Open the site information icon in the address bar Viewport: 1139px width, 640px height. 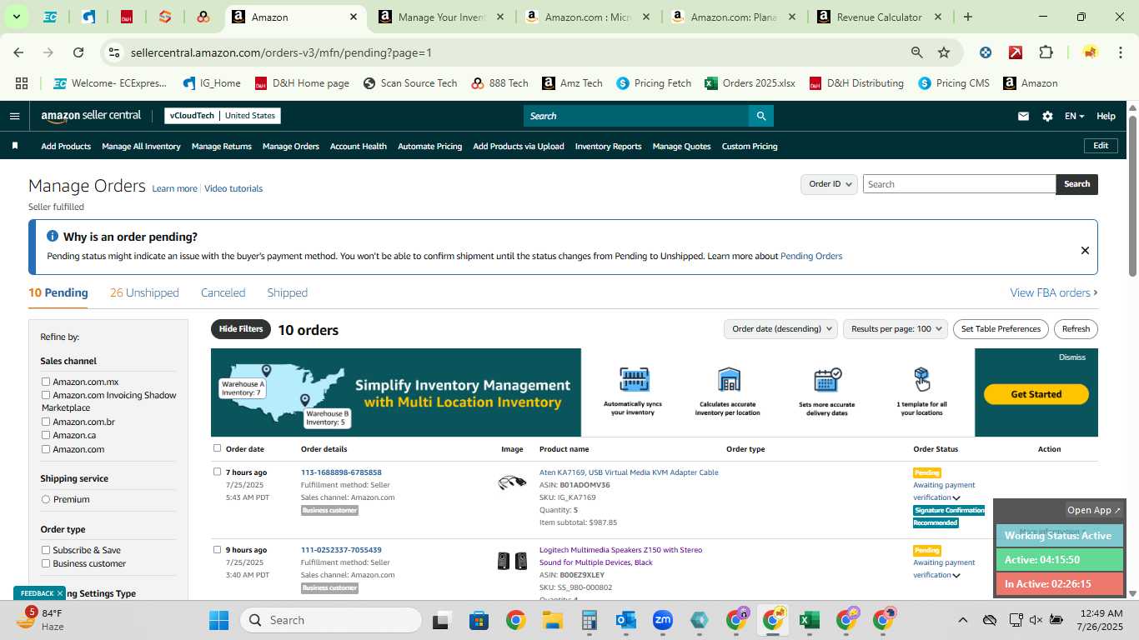115,52
